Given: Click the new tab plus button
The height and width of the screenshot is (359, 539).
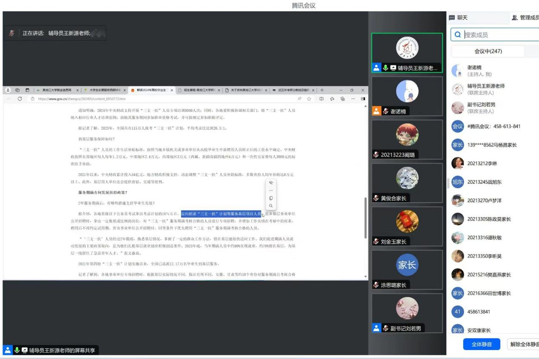Looking at the screenshot, I should pyautogui.click(x=322, y=90).
